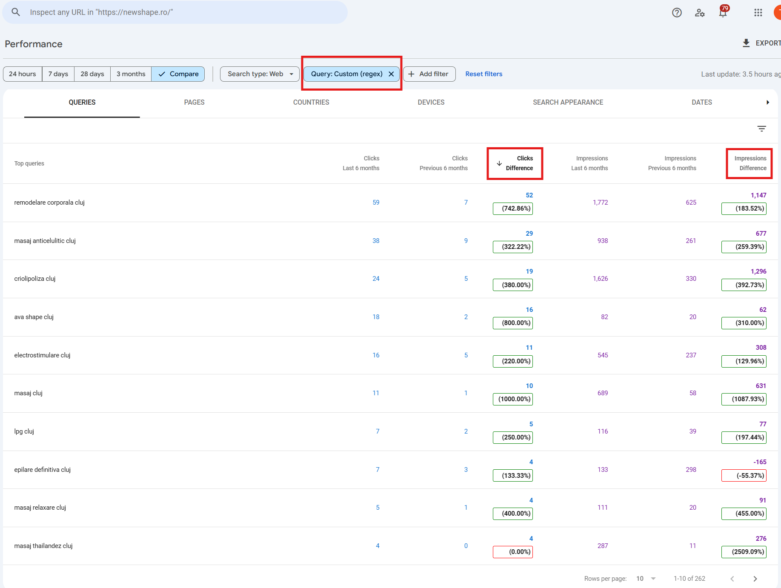Select the 7 days date range

pos(58,74)
